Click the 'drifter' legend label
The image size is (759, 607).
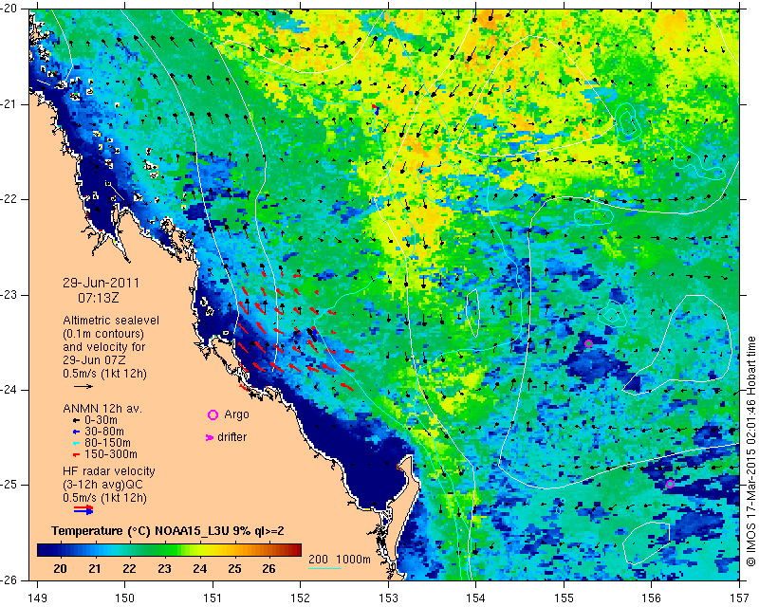pyautogui.click(x=231, y=437)
